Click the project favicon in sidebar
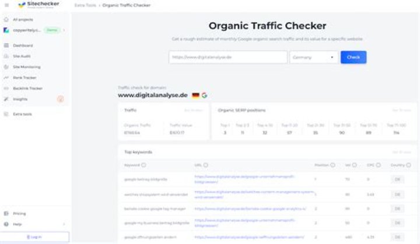Viewport: 420px width, 244px height. (6, 30)
